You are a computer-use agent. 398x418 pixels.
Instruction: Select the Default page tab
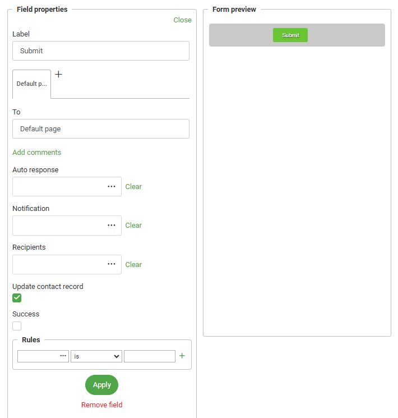click(x=31, y=84)
